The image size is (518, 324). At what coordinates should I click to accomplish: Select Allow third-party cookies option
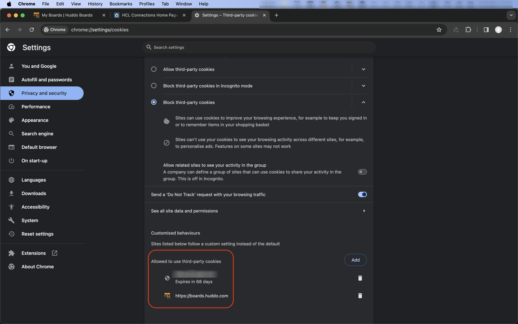154,69
